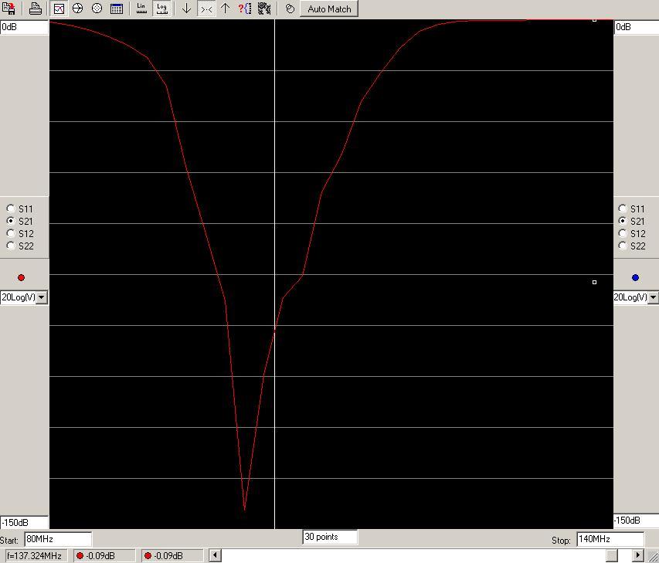Click the horizontal scrollbar thumb
659x563 pixels.
pos(613,555)
